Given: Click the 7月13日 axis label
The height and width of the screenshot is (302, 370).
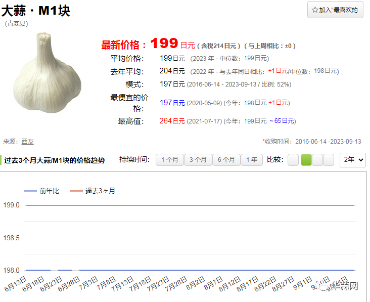Looking at the screenshot, I should (x=122, y=284).
